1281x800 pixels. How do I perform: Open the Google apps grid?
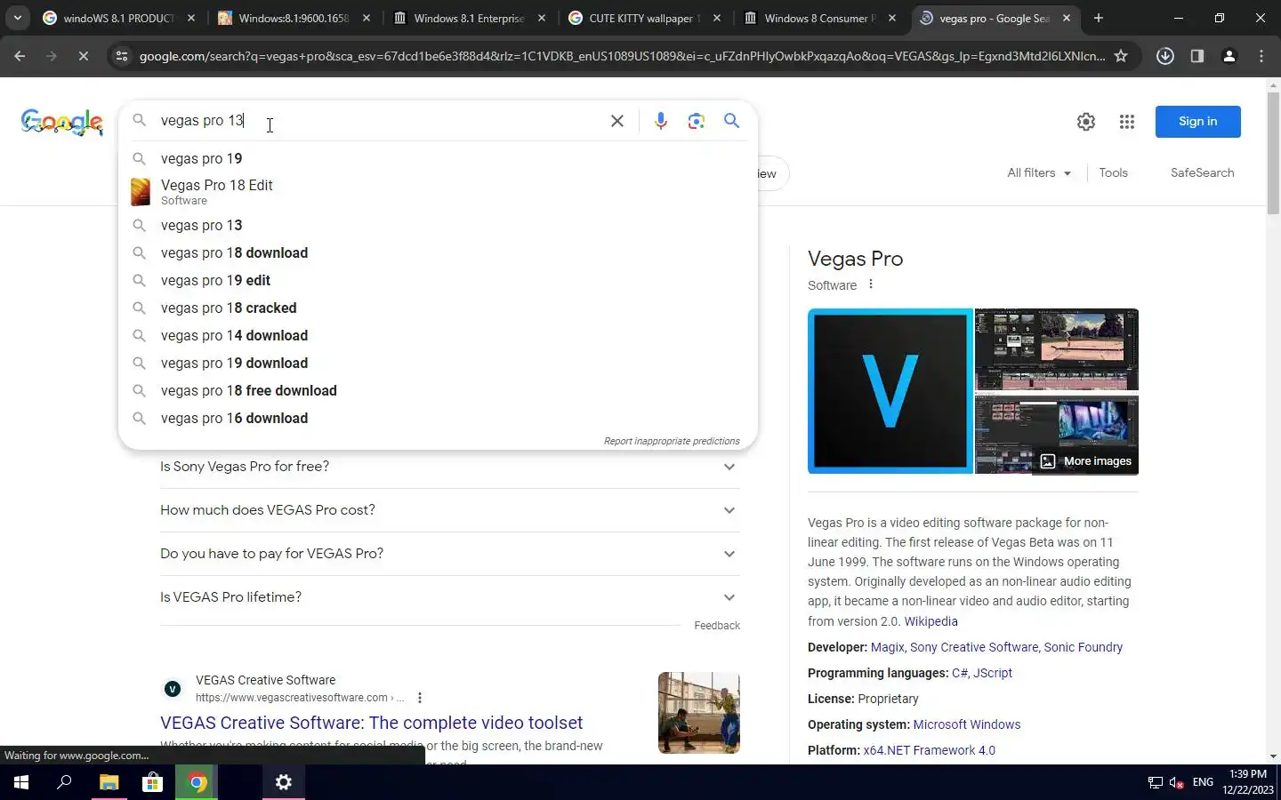click(x=1126, y=122)
